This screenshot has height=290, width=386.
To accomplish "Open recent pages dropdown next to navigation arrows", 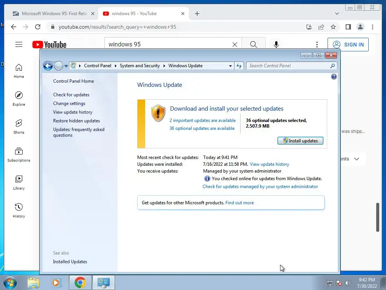I will pyautogui.click(x=66, y=66).
